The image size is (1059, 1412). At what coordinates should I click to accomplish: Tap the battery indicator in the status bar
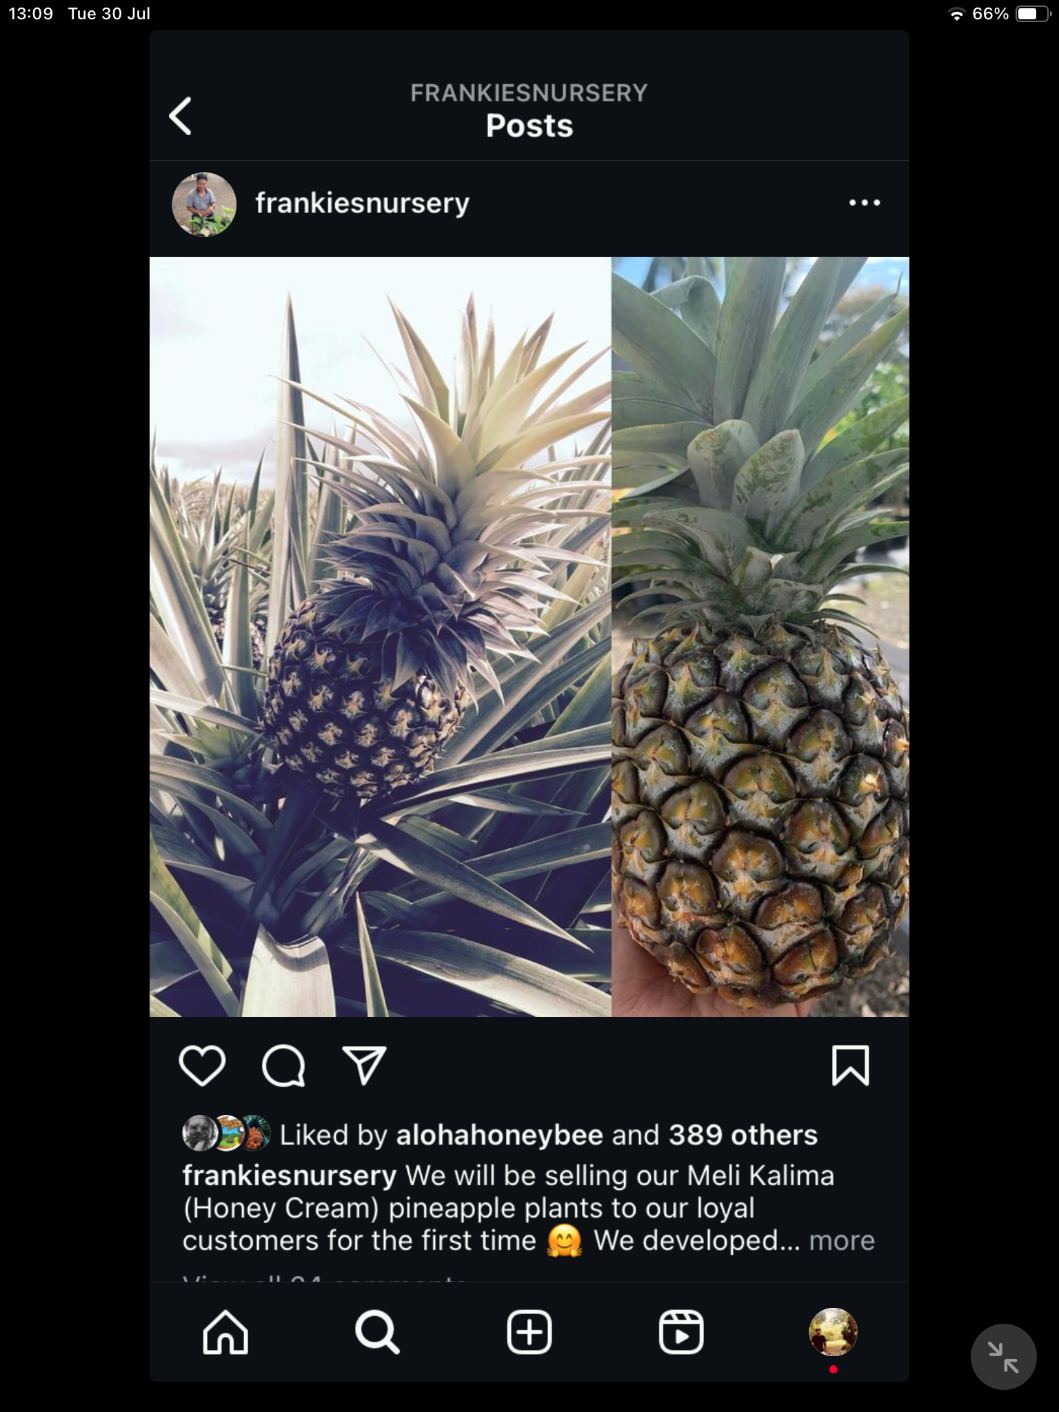pyautogui.click(x=1032, y=14)
